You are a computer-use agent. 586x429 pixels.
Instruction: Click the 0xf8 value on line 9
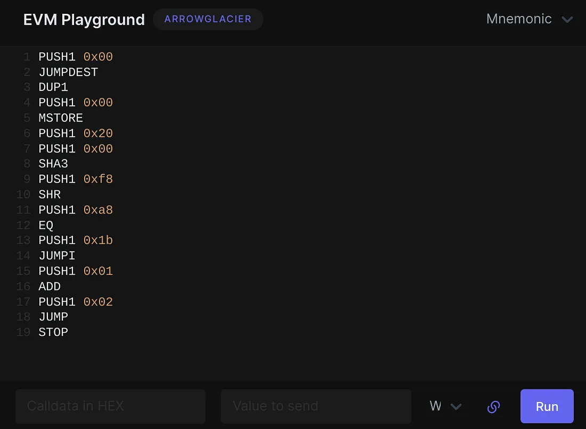(x=98, y=179)
